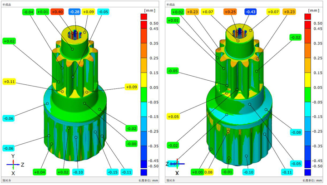Click 预对齐 status in left view
Screen dimensions: 327x185
8,181
